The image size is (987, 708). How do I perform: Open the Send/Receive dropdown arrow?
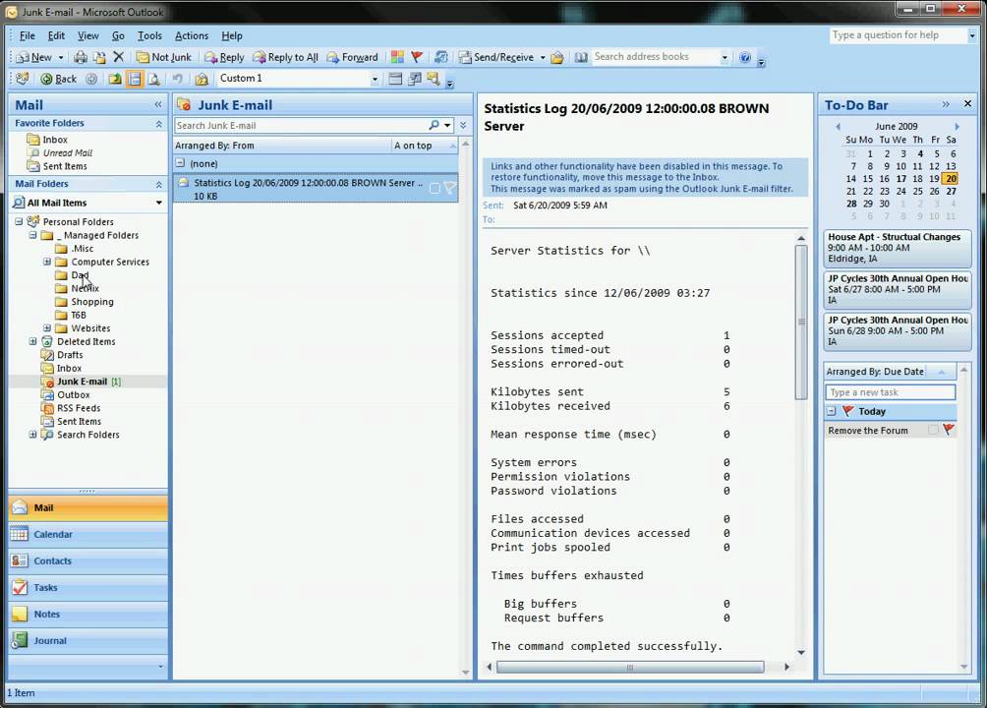click(543, 57)
